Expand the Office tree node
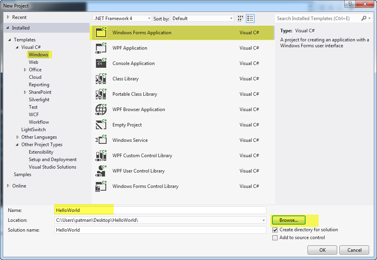This screenshot has width=377, height=260. 25,70
